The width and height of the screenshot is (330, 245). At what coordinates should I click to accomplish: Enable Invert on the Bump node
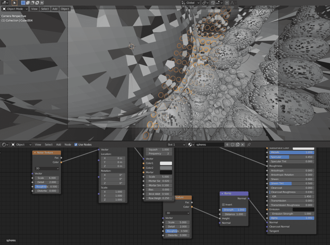[x=224, y=205]
